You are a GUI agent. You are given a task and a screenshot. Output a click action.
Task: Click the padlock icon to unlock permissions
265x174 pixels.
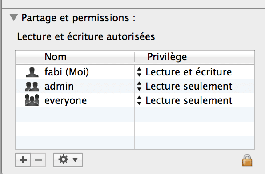pos(247,160)
